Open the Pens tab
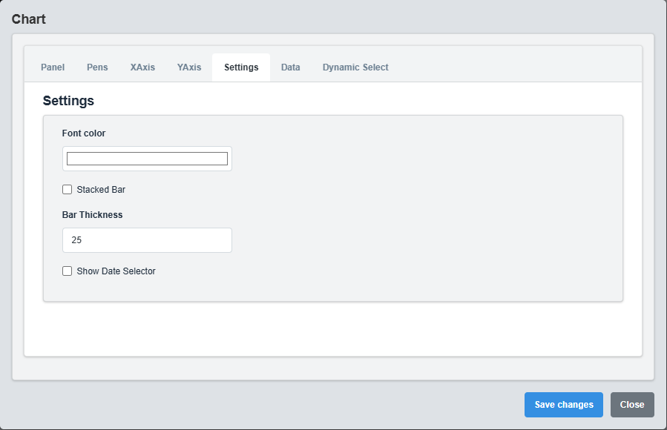This screenshot has height=430, width=667. (97, 67)
